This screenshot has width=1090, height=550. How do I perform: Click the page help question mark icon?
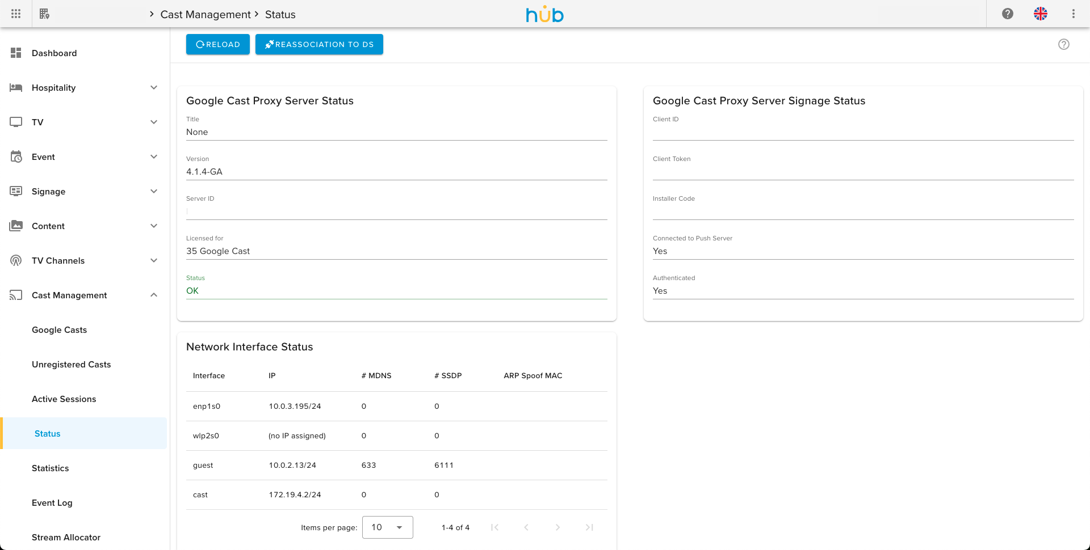point(1063,44)
